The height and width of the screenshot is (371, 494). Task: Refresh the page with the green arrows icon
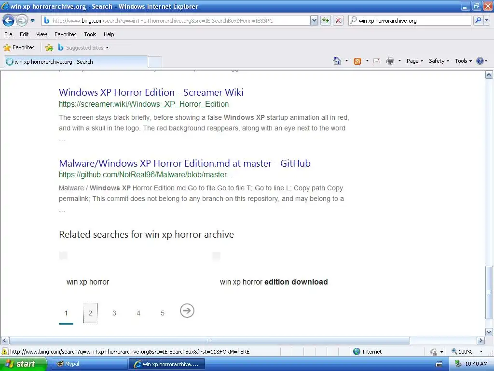coord(326,21)
